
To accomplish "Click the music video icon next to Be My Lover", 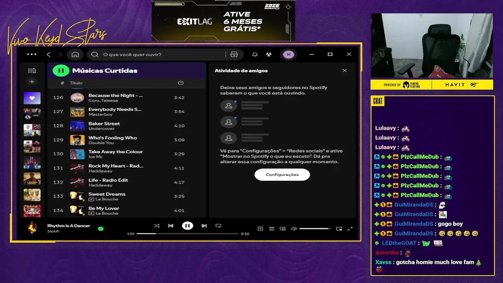I will [x=91, y=213].
